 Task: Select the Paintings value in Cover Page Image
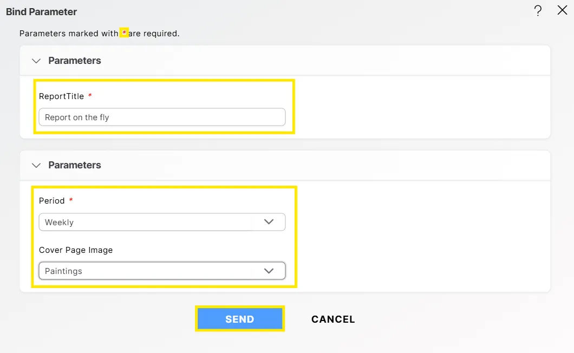63,271
